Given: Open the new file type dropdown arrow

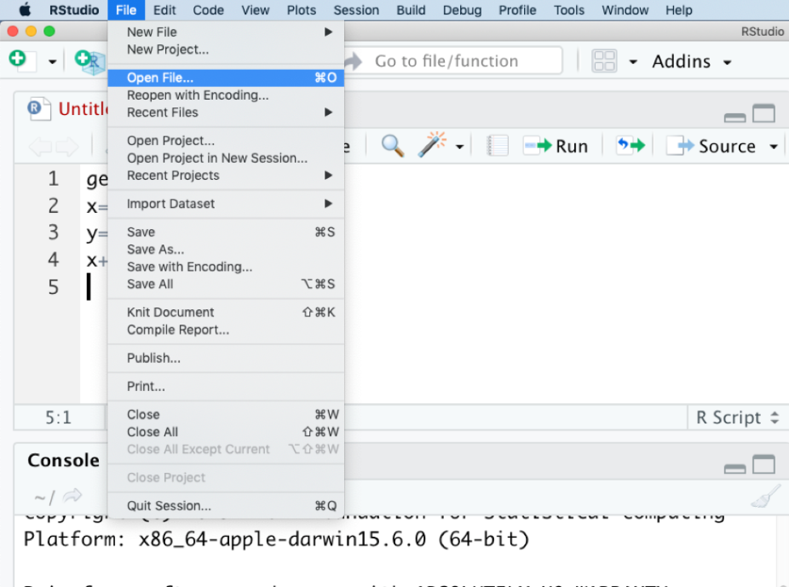Looking at the screenshot, I should [x=52, y=62].
